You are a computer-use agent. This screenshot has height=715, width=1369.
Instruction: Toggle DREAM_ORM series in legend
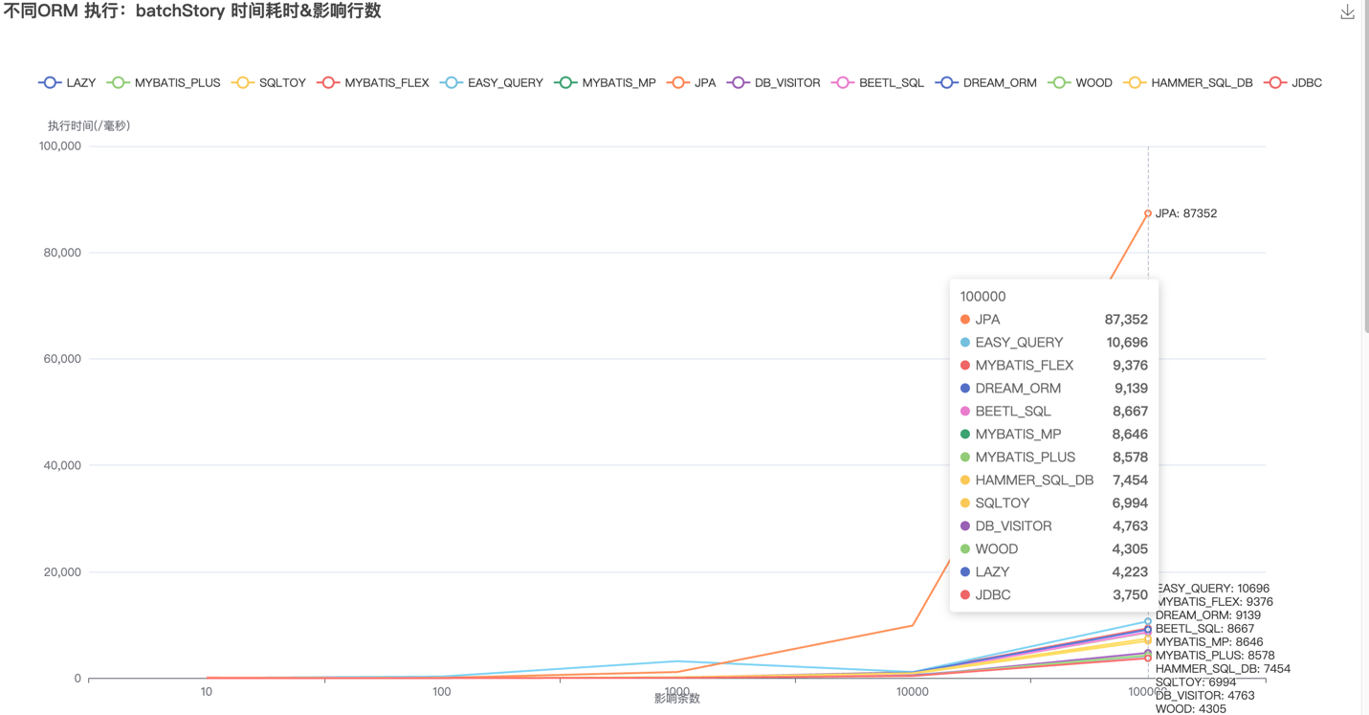tap(986, 83)
